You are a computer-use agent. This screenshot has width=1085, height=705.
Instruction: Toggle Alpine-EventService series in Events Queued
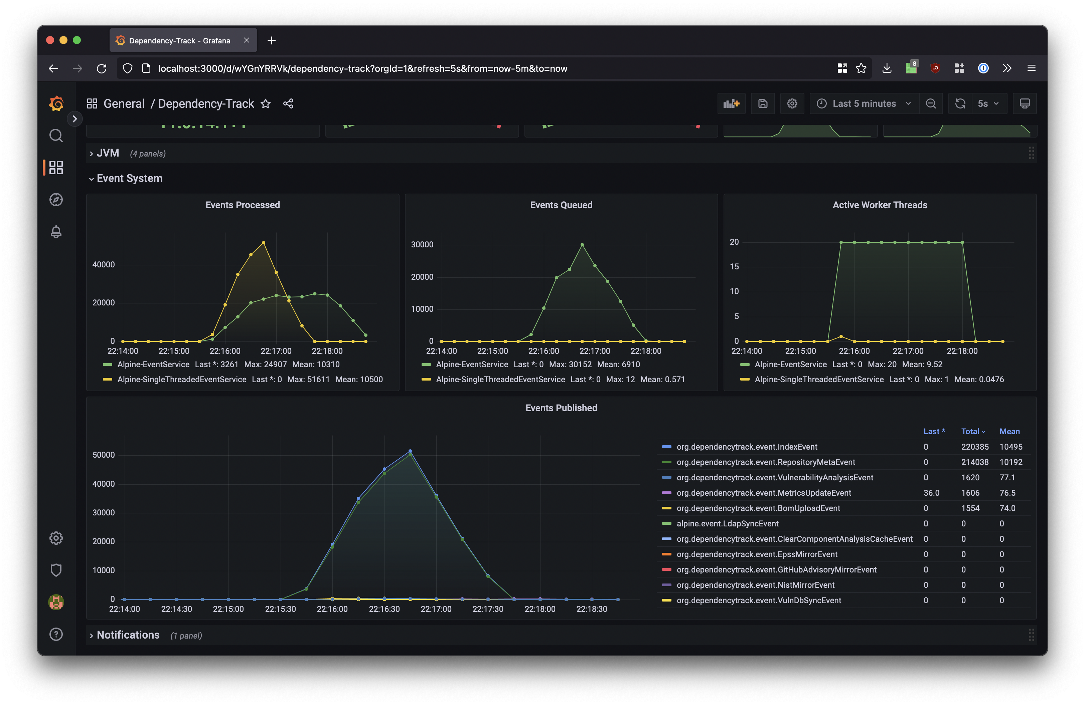click(472, 364)
